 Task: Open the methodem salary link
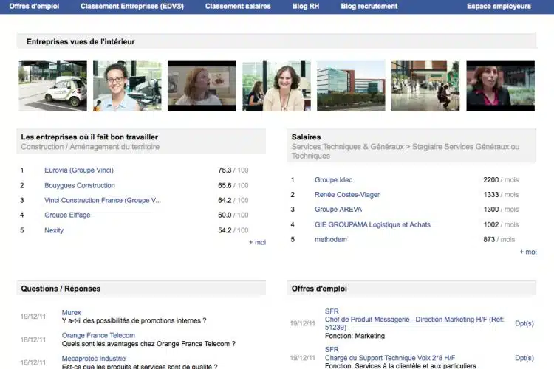click(x=331, y=239)
